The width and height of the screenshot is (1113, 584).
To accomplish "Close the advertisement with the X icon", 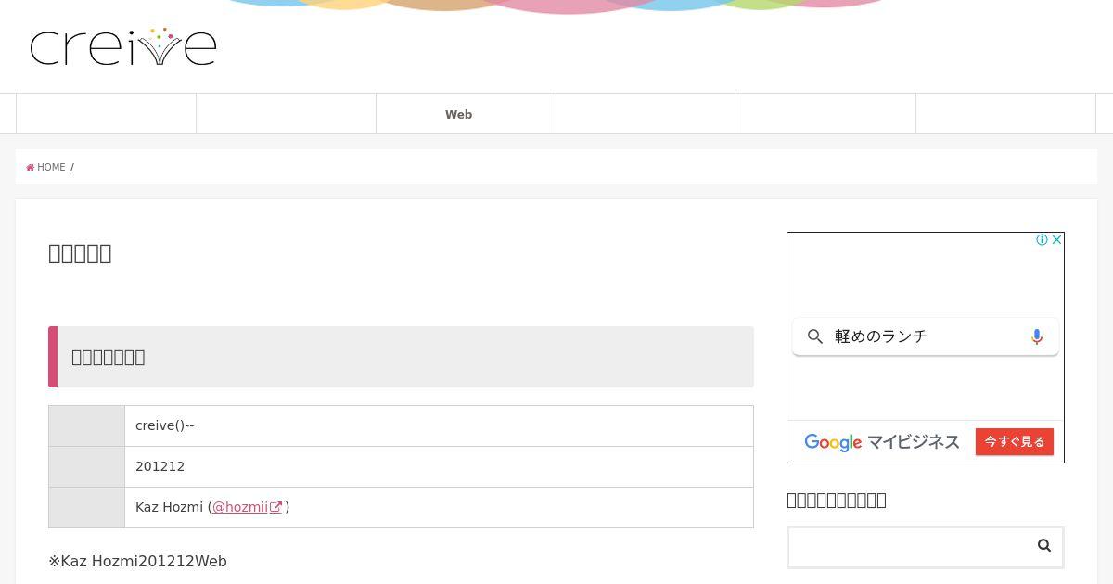I will [x=1056, y=240].
